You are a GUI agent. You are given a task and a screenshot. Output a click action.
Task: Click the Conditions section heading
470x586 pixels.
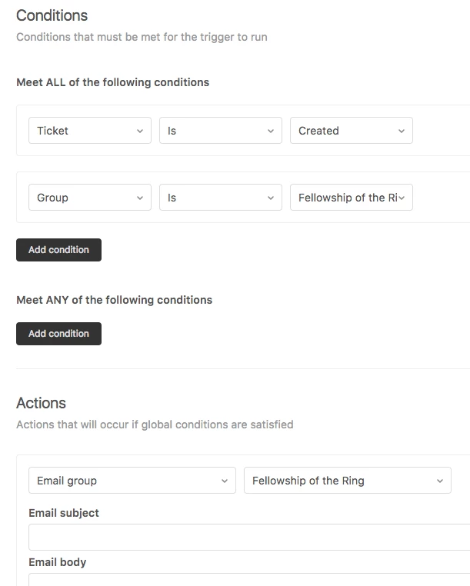52,15
